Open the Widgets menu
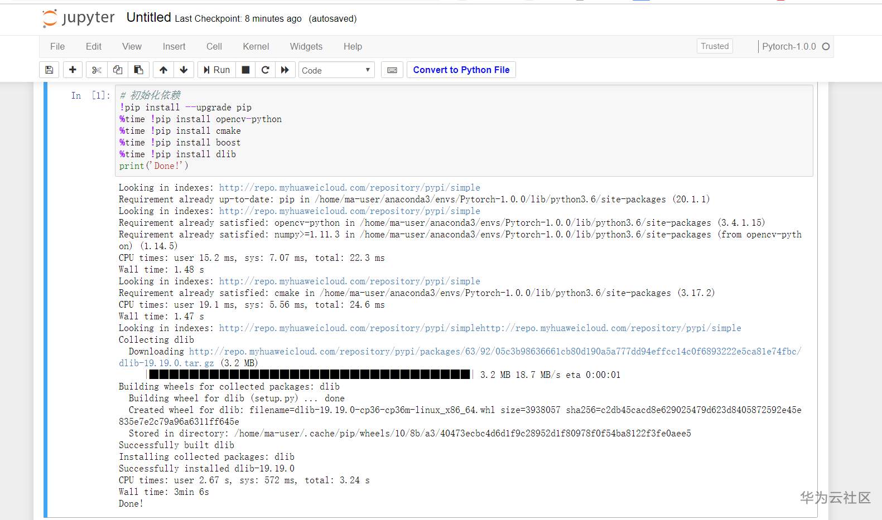This screenshot has width=882, height=520. [306, 46]
